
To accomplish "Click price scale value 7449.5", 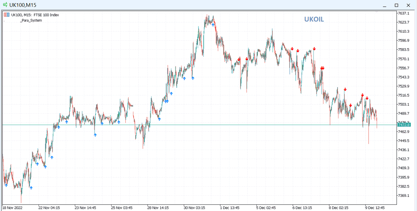I will click(404, 141).
